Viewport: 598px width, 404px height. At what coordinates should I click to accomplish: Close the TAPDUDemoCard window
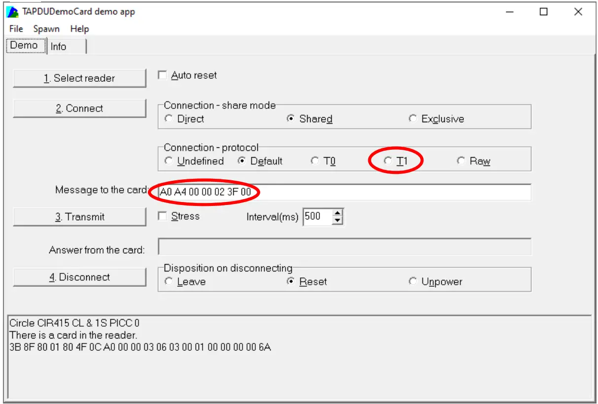tap(578, 12)
